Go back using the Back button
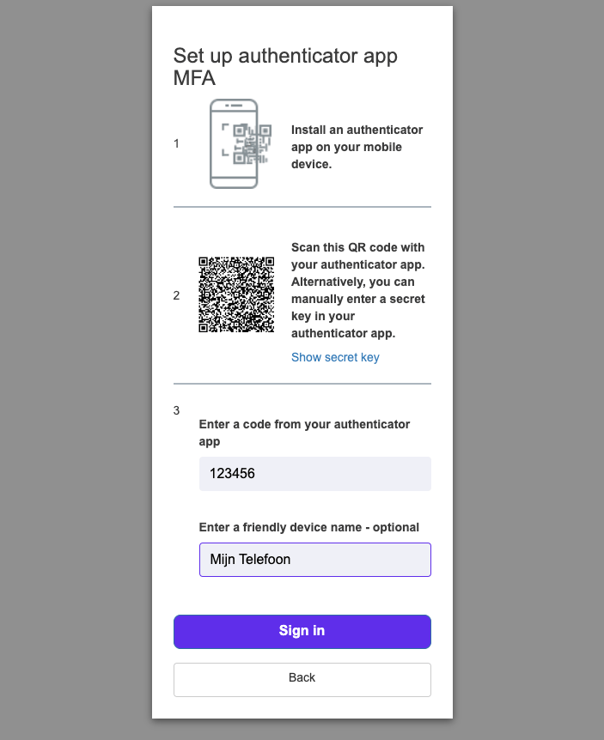604x740 pixels. tap(302, 679)
